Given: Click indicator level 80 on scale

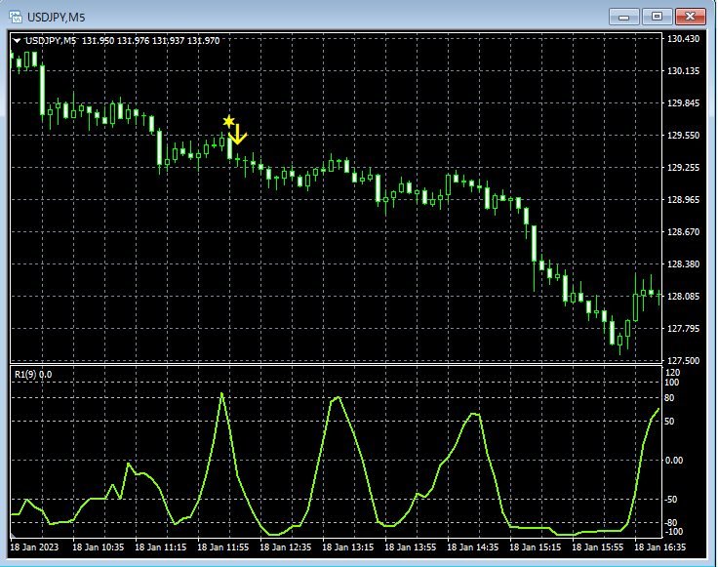Looking at the screenshot, I should tap(669, 398).
